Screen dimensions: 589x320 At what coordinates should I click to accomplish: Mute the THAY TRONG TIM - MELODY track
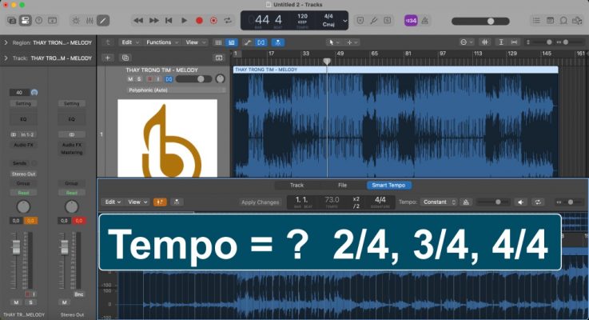click(130, 79)
